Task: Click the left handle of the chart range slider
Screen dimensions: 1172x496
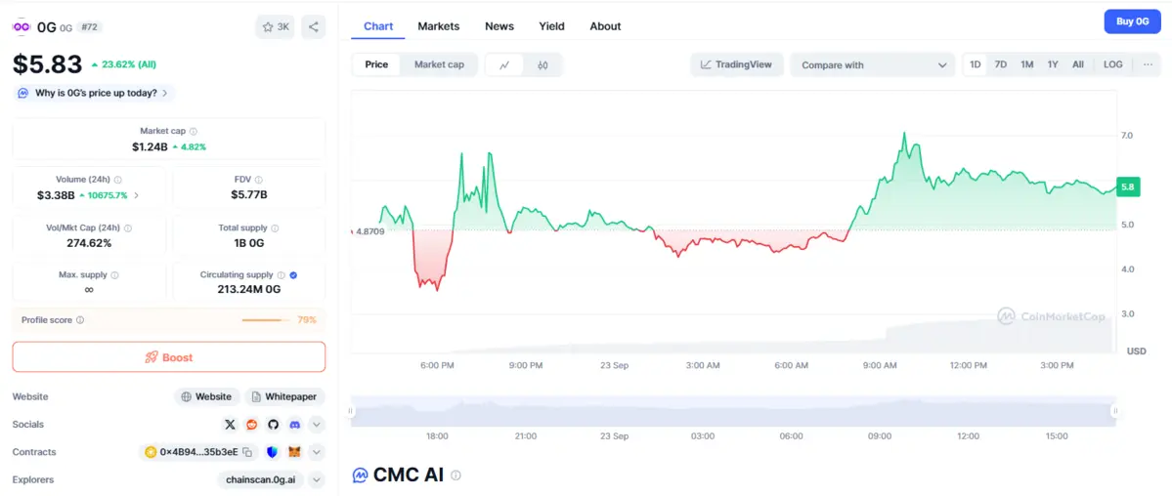Action: (351, 412)
